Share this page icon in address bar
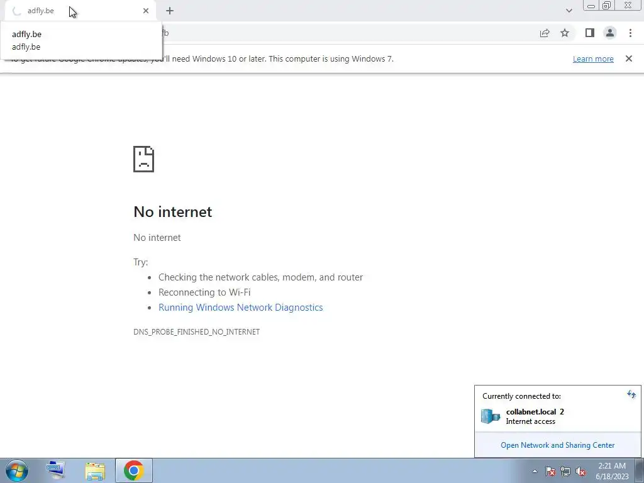Image resolution: width=644 pixels, height=483 pixels. (545, 33)
